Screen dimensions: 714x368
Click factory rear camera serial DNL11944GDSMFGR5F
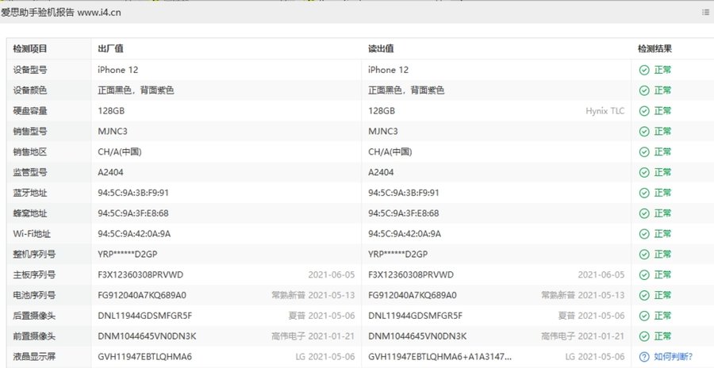(x=145, y=316)
